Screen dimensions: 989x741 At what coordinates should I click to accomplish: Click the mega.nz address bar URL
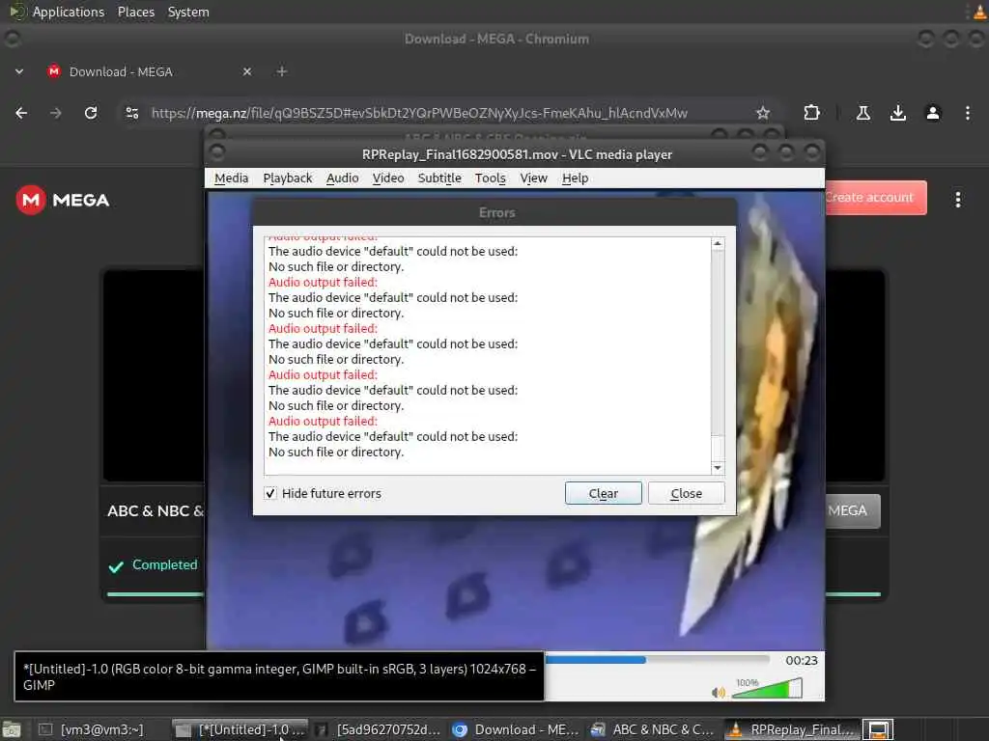coord(419,113)
